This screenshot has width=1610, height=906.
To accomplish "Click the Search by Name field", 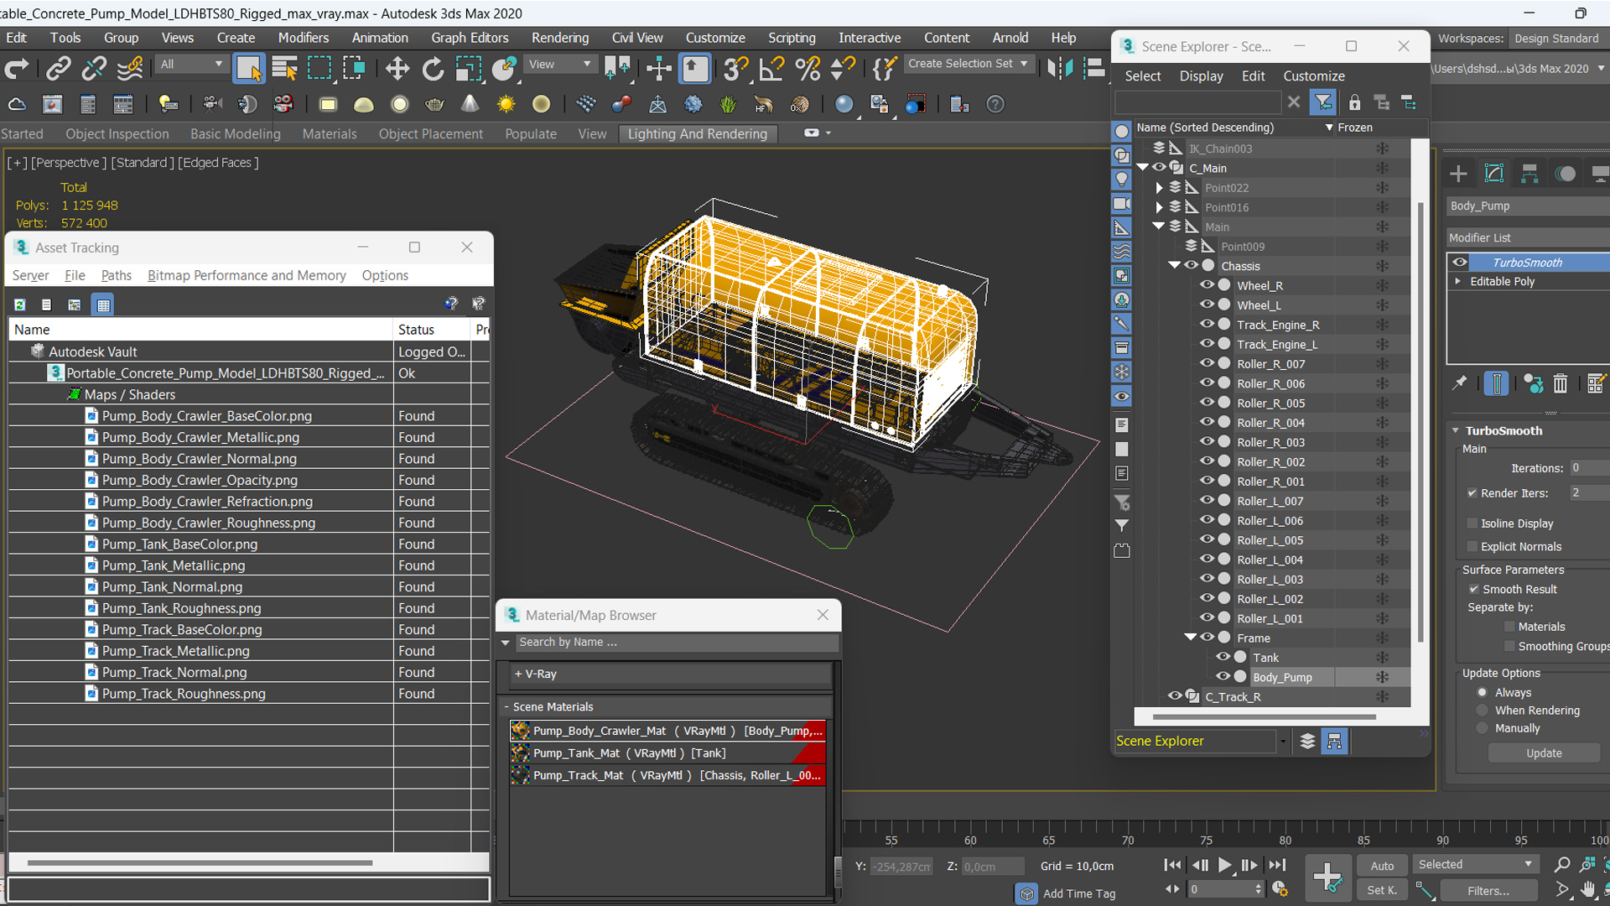I will 676,642.
